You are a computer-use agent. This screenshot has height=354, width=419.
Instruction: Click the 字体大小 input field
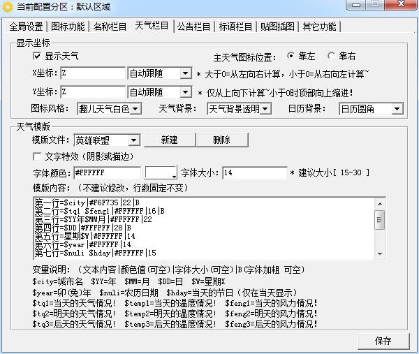click(x=254, y=172)
